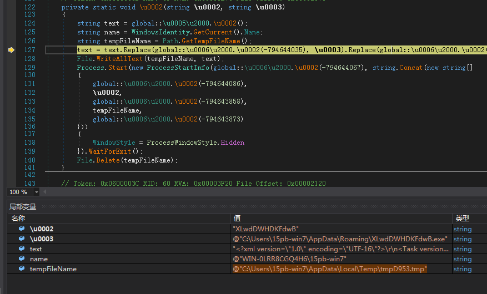Click tempFileName on line 134

coord(116,110)
